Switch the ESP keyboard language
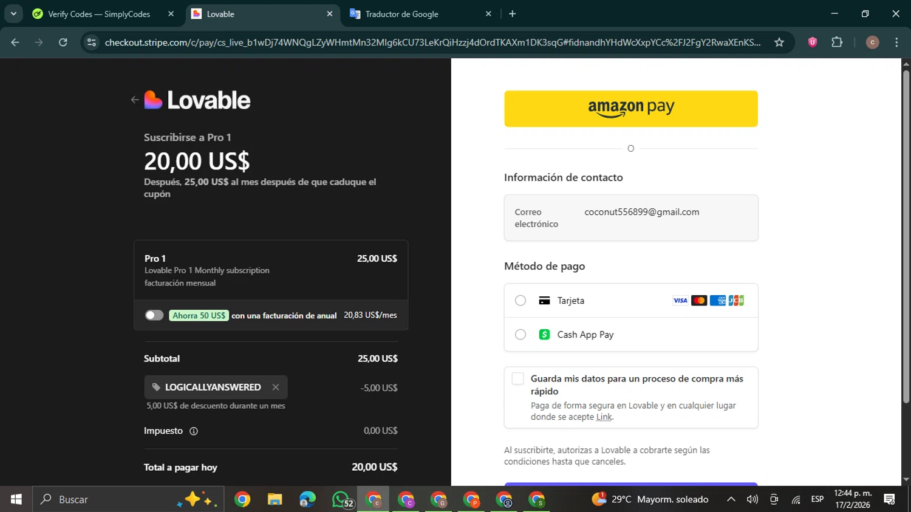Image resolution: width=911 pixels, height=512 pixels. click(x=817, y=499)
